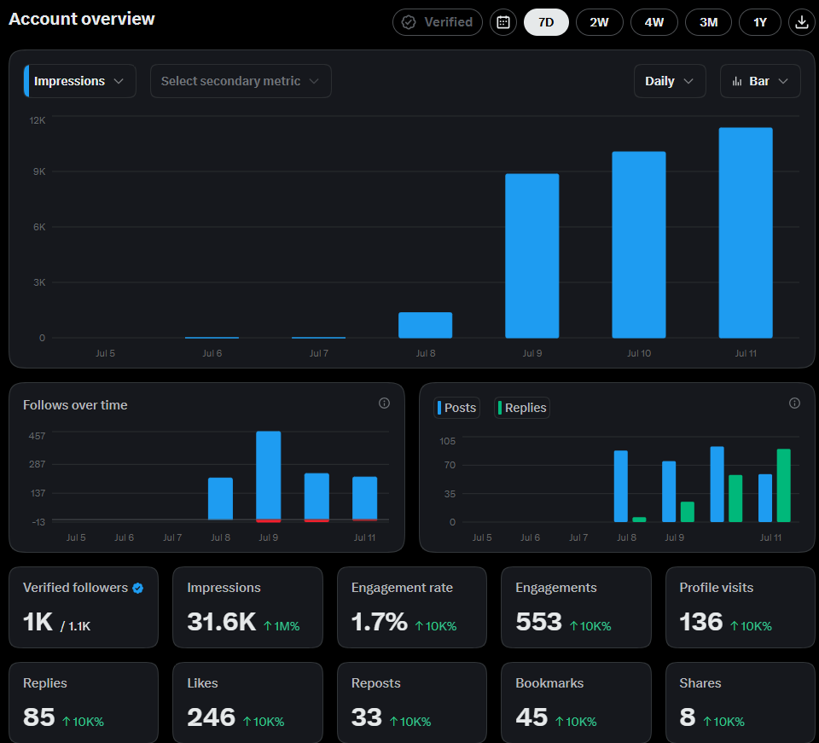Viewport: 819px width, 743px height.
Task: Open the Reposts 33 card
Action: (412, 703)
